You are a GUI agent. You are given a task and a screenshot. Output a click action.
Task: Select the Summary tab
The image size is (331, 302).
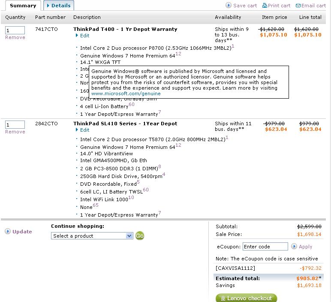click(22, 6)
